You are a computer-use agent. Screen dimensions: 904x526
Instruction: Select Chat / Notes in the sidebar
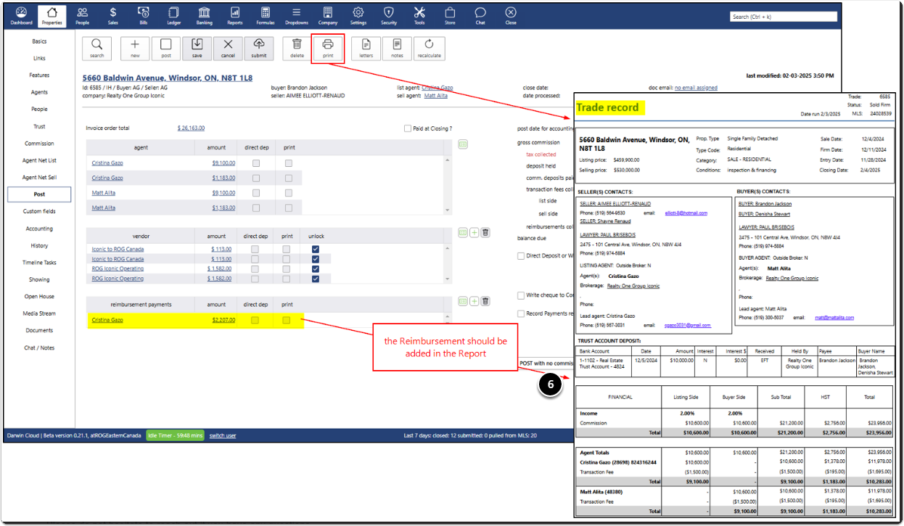39,348
